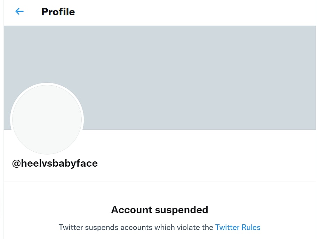
Task: Open the Twitter Rules link
Action: click(x=238, y=228)
